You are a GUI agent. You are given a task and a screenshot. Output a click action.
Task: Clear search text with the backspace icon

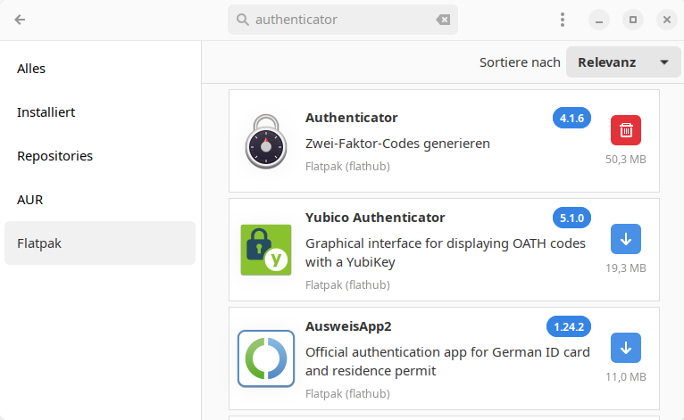tap(443, 20)
